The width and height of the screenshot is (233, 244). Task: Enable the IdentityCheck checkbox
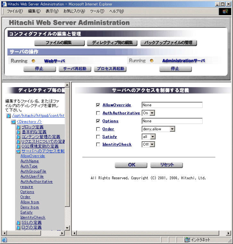tap(98, 144)
